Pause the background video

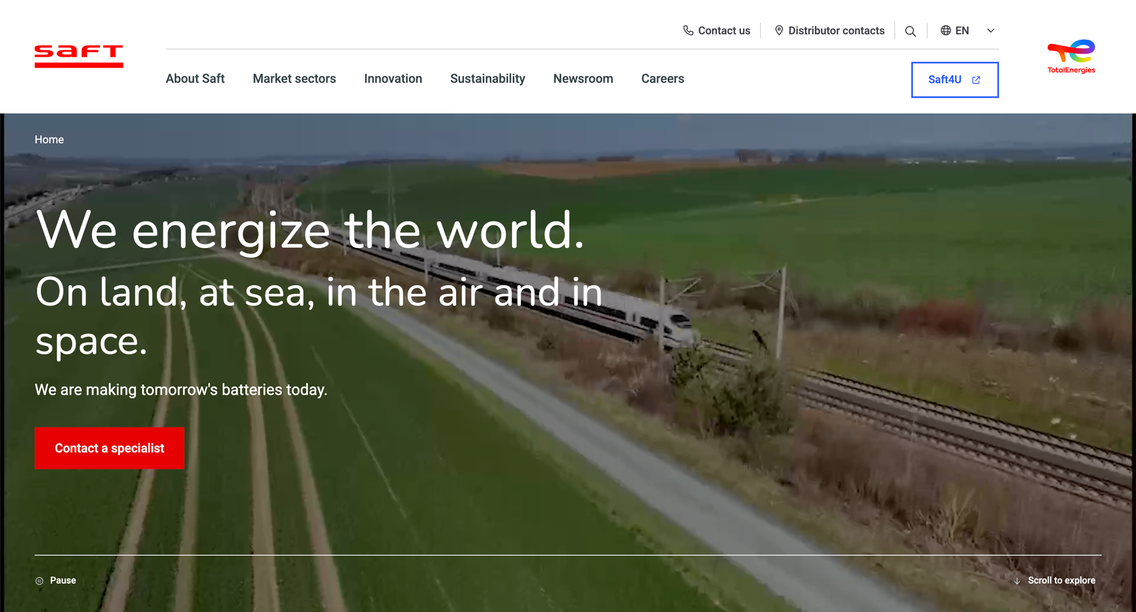(x=56, y=581)
